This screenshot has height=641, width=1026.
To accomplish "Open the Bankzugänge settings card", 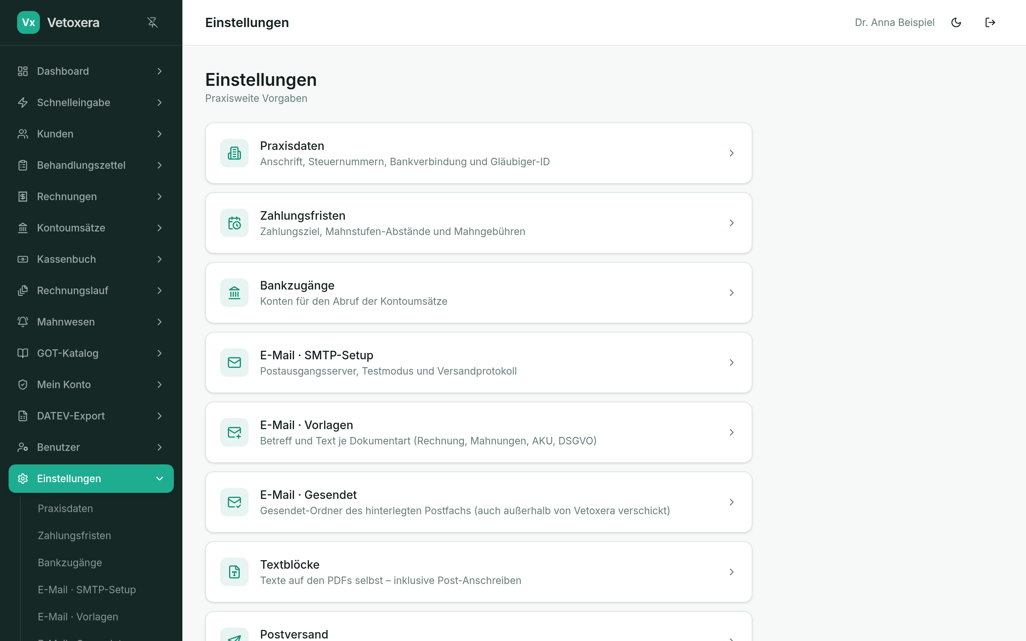I will click(479, 293).
